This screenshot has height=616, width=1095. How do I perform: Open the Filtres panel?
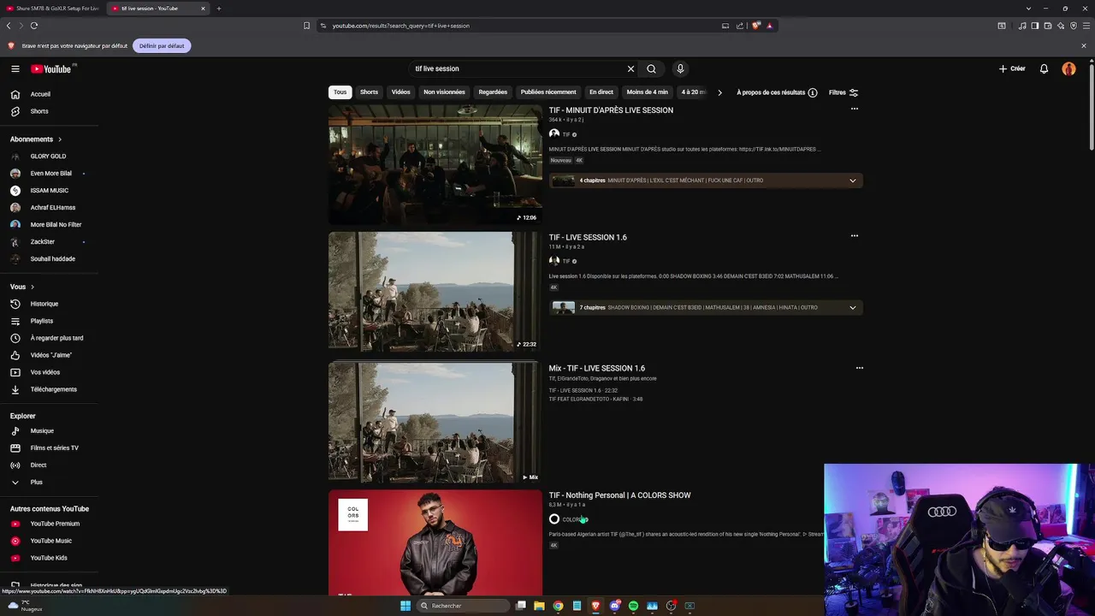pos(843,92)
